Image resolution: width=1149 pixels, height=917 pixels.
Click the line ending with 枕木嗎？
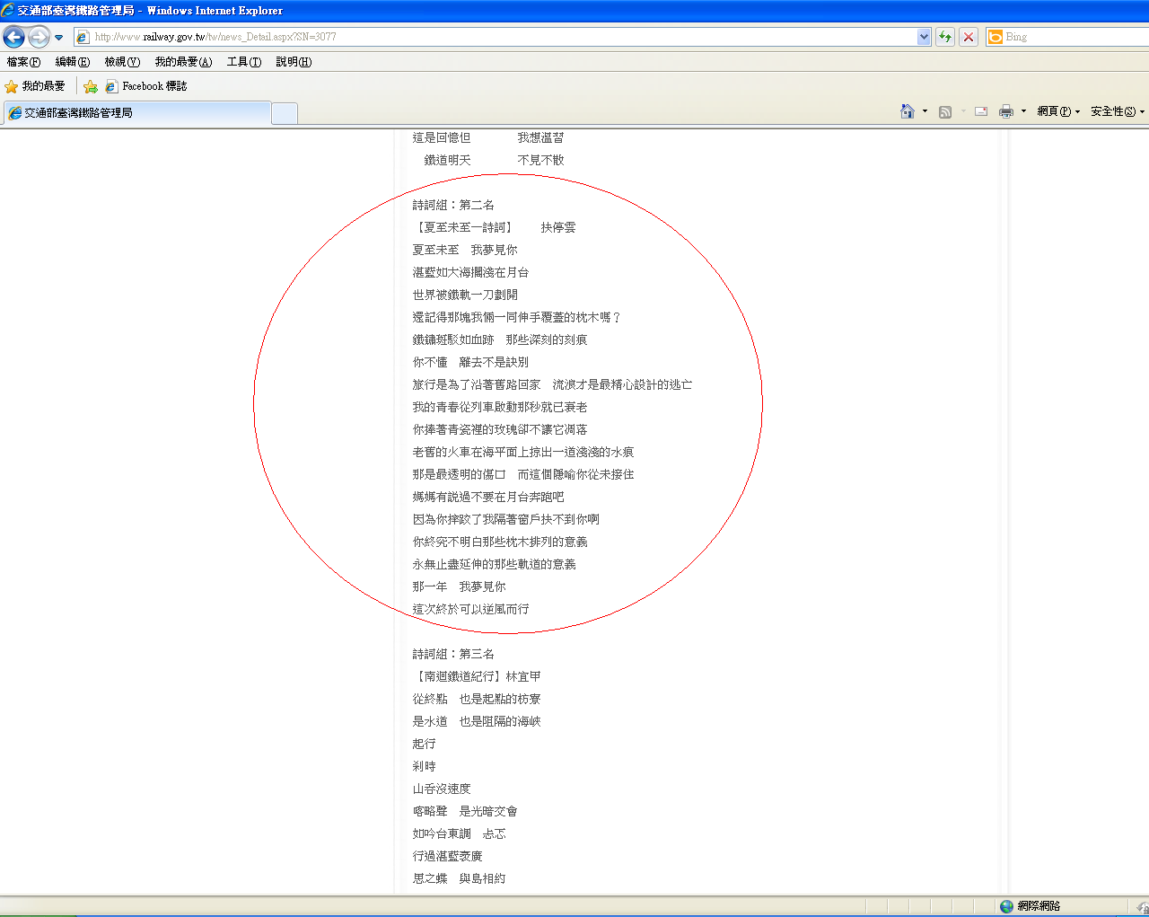[x=517, y=317]
